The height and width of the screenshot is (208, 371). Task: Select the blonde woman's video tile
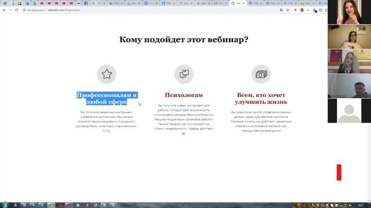(349, 61)
